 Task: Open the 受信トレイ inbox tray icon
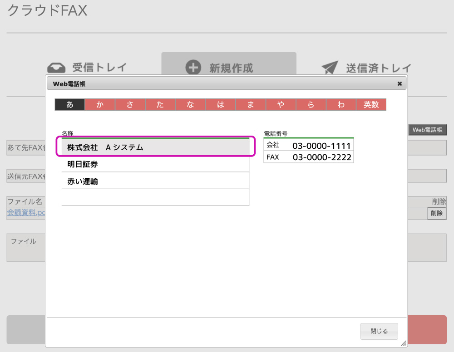pos(56,68)
